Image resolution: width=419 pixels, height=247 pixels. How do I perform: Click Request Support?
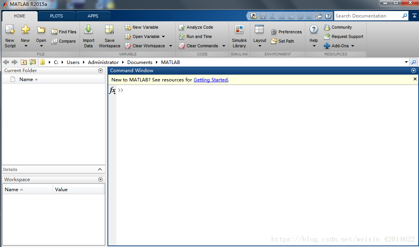coord(344,36)
